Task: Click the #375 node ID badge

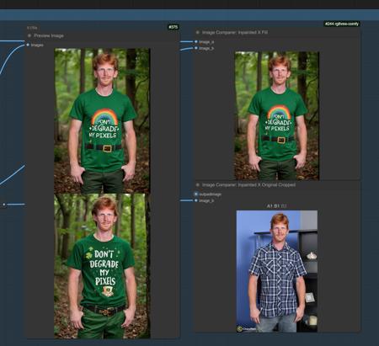Action: pyautogui.click(x=173, y=27)
